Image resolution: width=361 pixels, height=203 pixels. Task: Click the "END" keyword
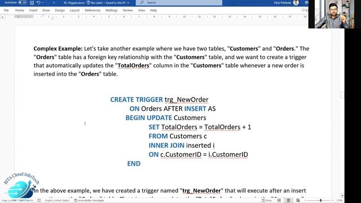134,164
